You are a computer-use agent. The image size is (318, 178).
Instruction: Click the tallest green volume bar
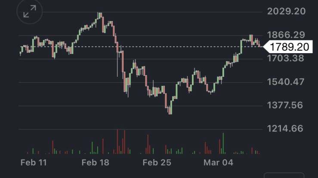223,143
